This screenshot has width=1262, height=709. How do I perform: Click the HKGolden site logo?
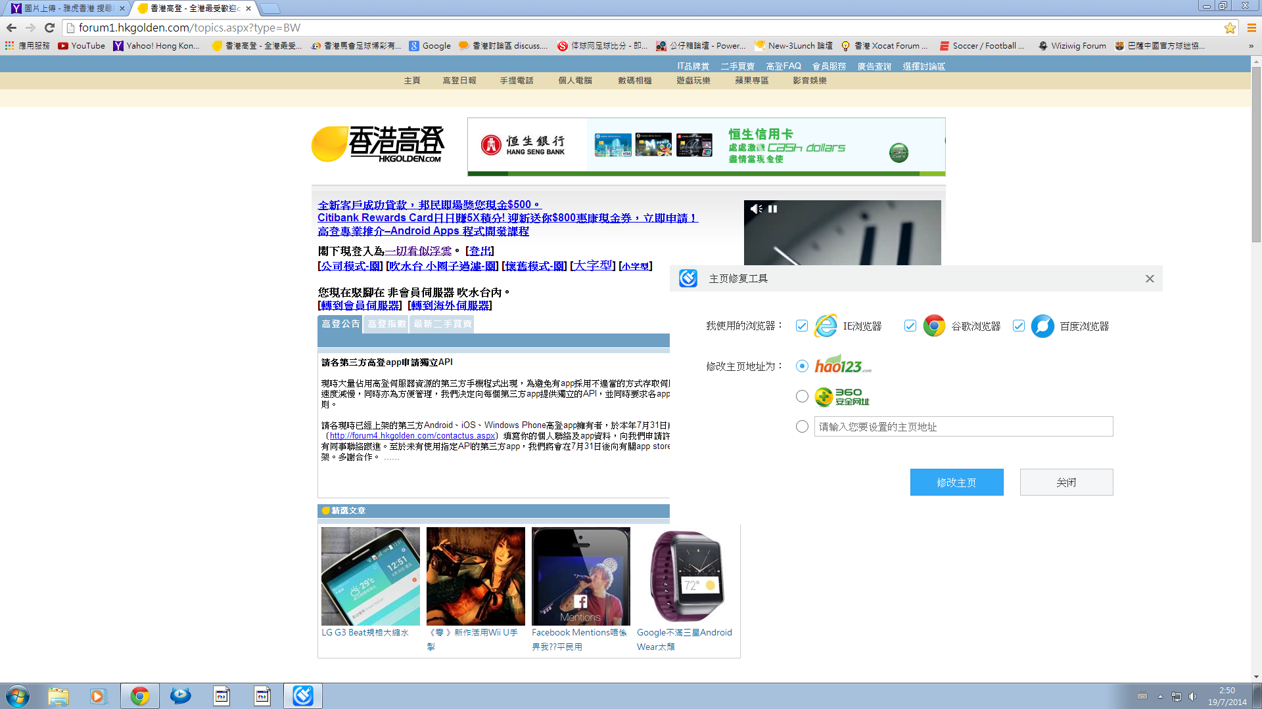coord(378,144)
